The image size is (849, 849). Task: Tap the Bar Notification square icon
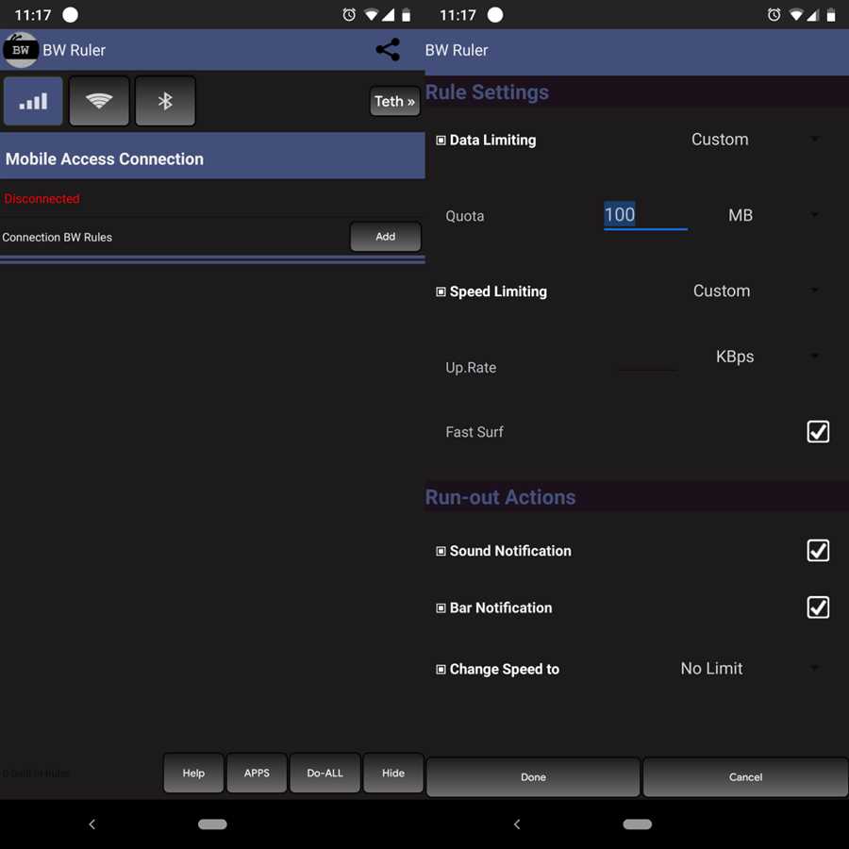[441, 608]
